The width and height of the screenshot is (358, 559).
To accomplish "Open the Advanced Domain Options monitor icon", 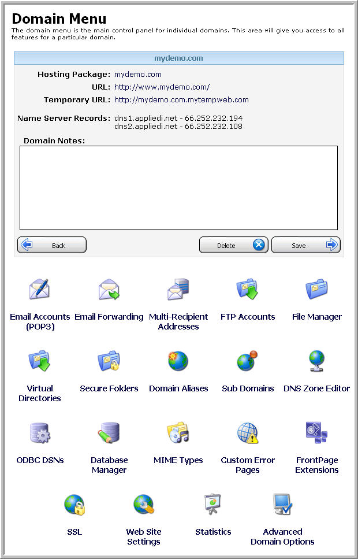I will pyautogui.click(x=282, y=505).
